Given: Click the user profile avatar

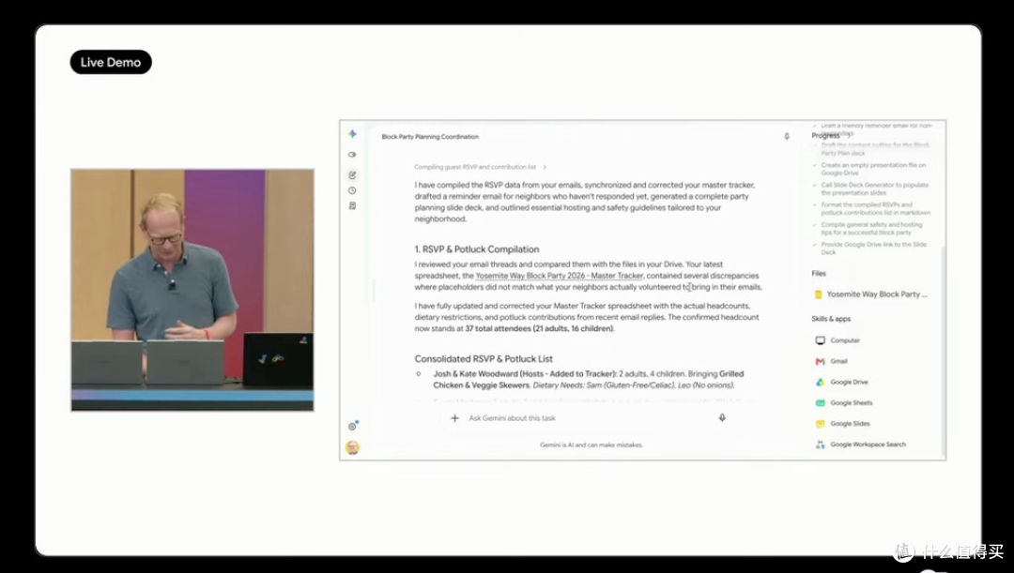Looking at the screenshot, I should [x=352, y=447].
